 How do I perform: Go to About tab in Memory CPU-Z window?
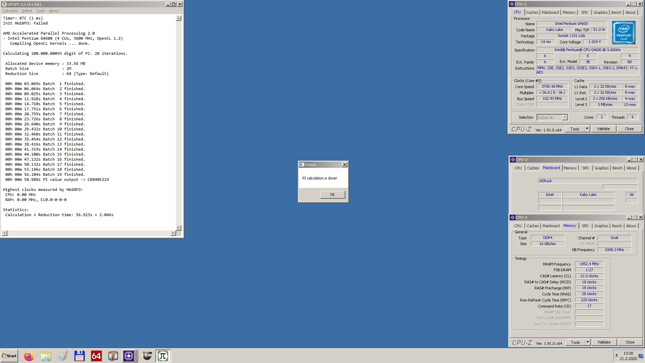point(631,226)
